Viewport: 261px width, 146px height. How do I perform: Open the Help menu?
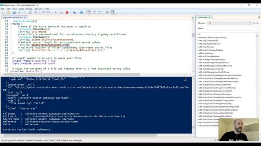pyautogui.click(x=46, y=9)
